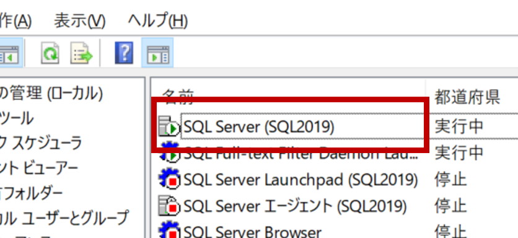Click the SQL Server エージェント service icon

[169, 206]
